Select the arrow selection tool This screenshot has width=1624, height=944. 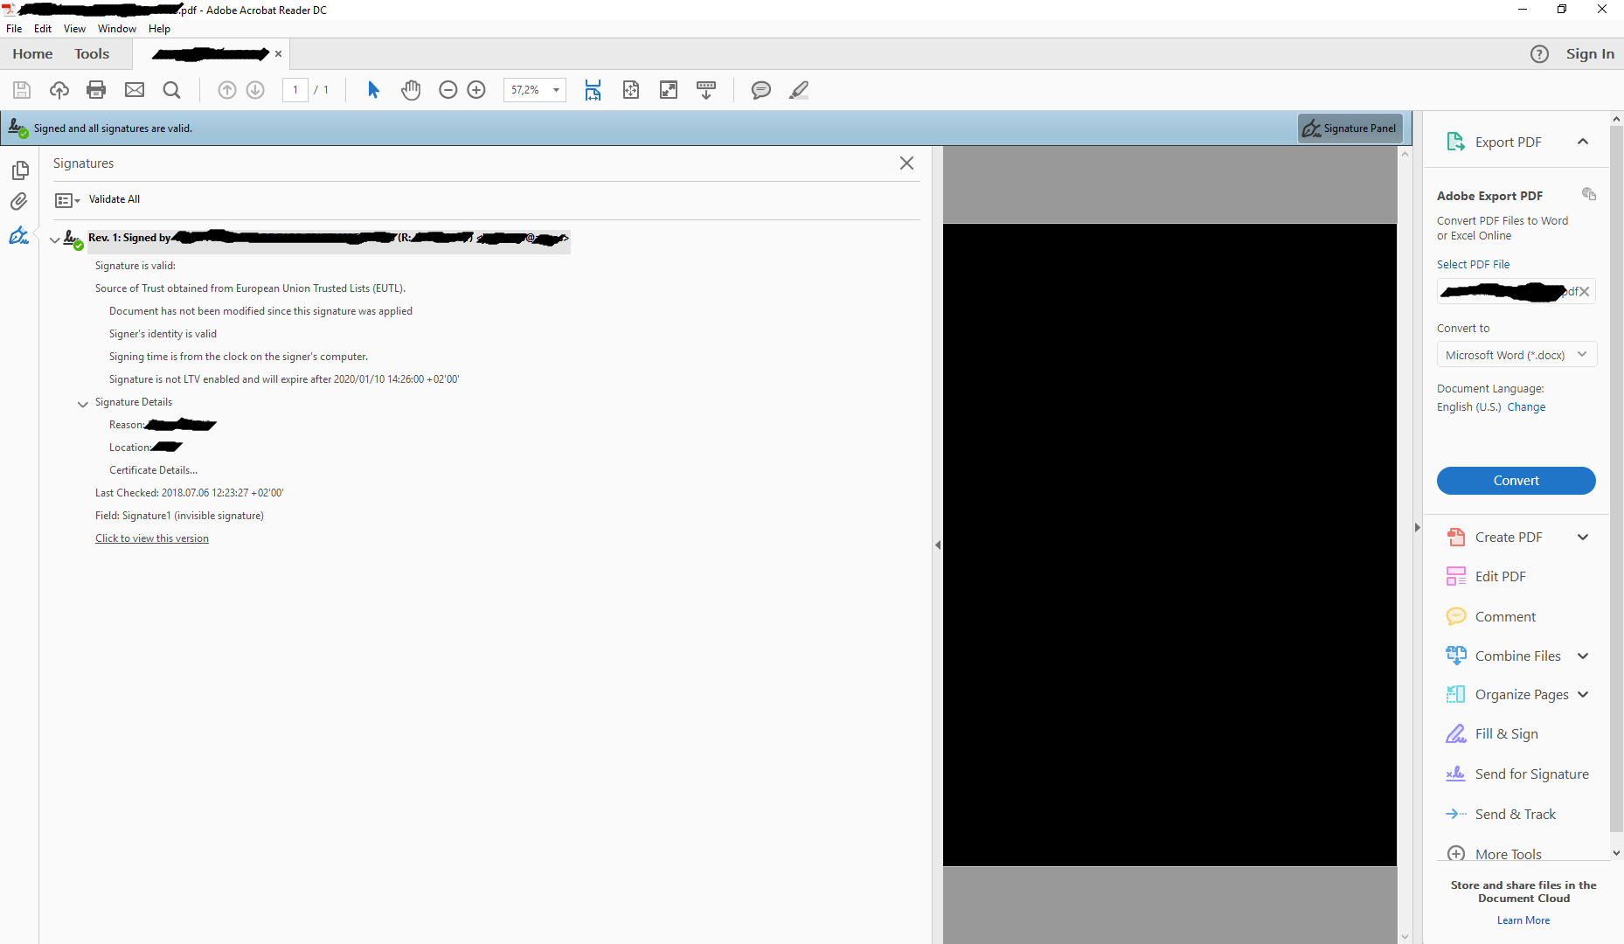pyautogui.click(x=373, y=90)
